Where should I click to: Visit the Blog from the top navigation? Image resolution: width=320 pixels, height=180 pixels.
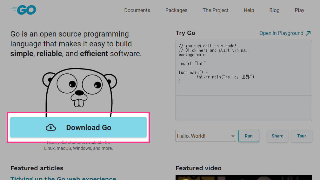pos(274,10)
